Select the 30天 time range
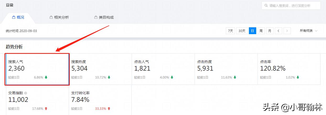Viewport: 326px width, 115px height. point(242,31)
